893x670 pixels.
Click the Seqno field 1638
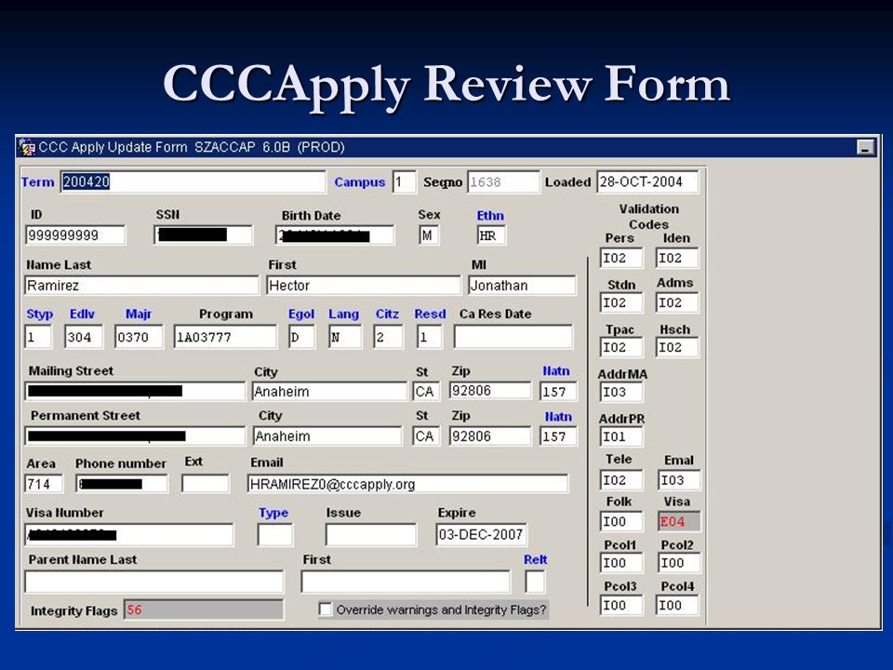(503, 182)
